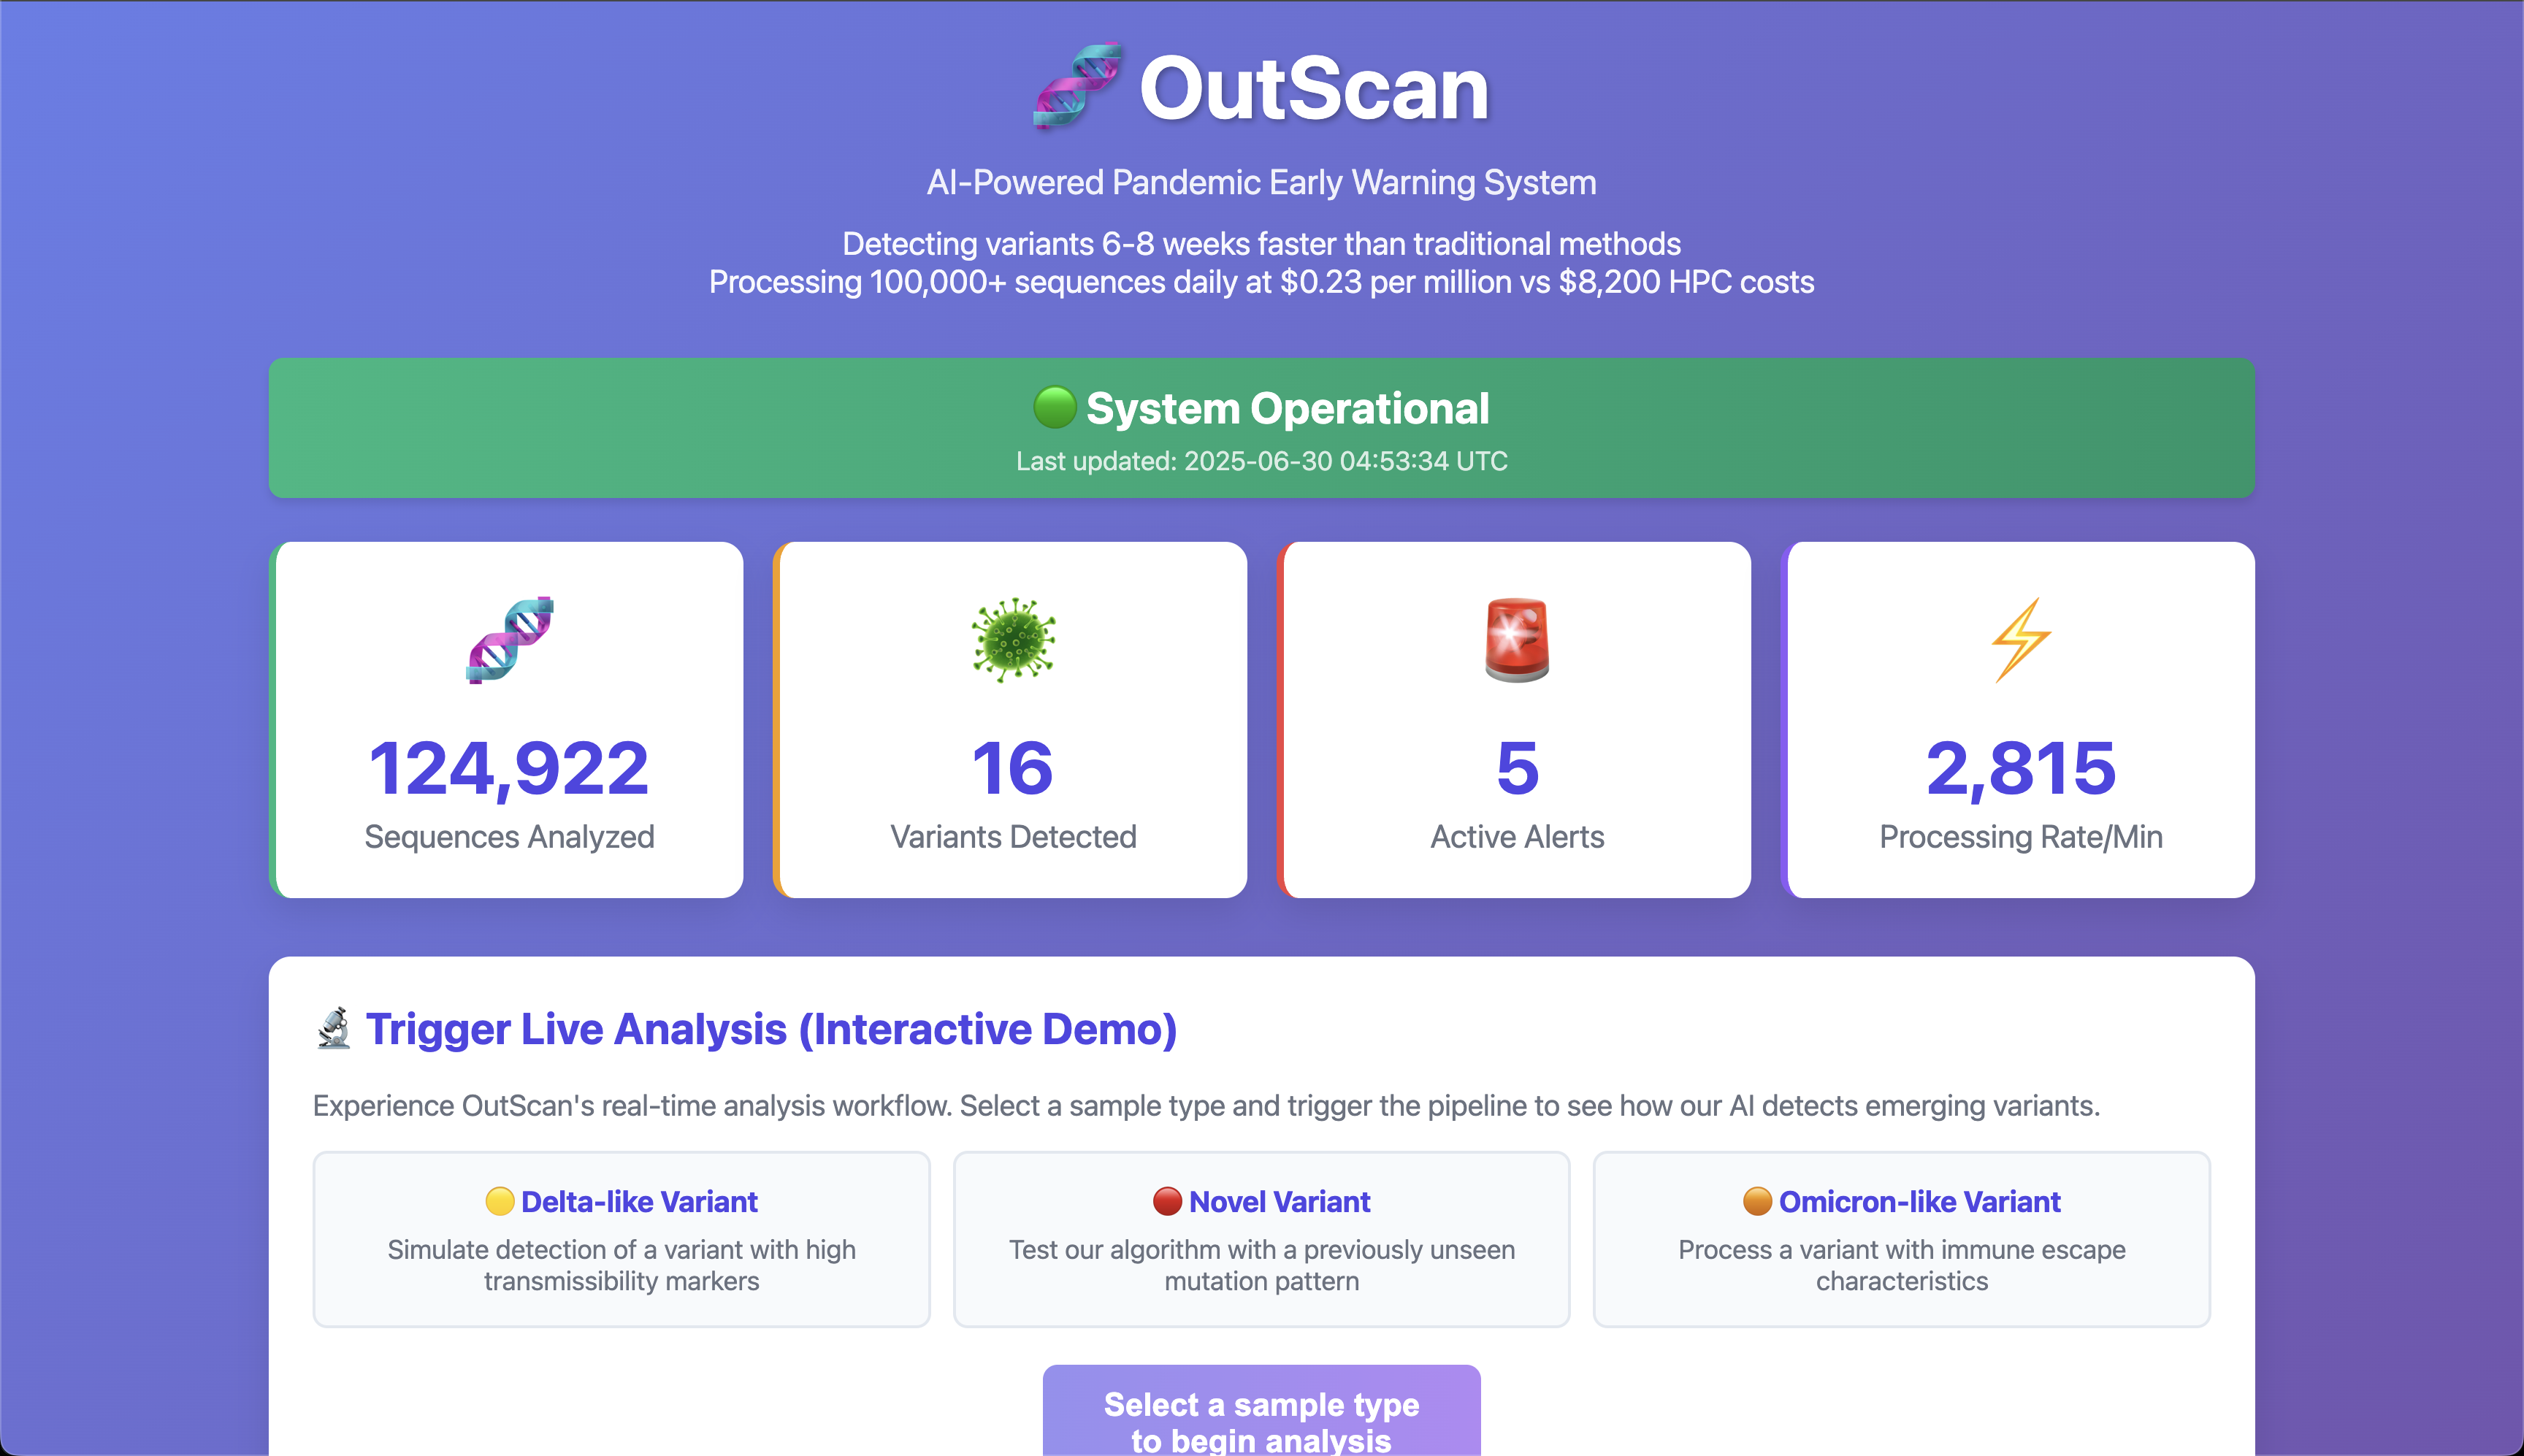Select the Omicron-like Variant sample option
This screenshot has width=2524, height=1456.
[x=1901, y=1239]
